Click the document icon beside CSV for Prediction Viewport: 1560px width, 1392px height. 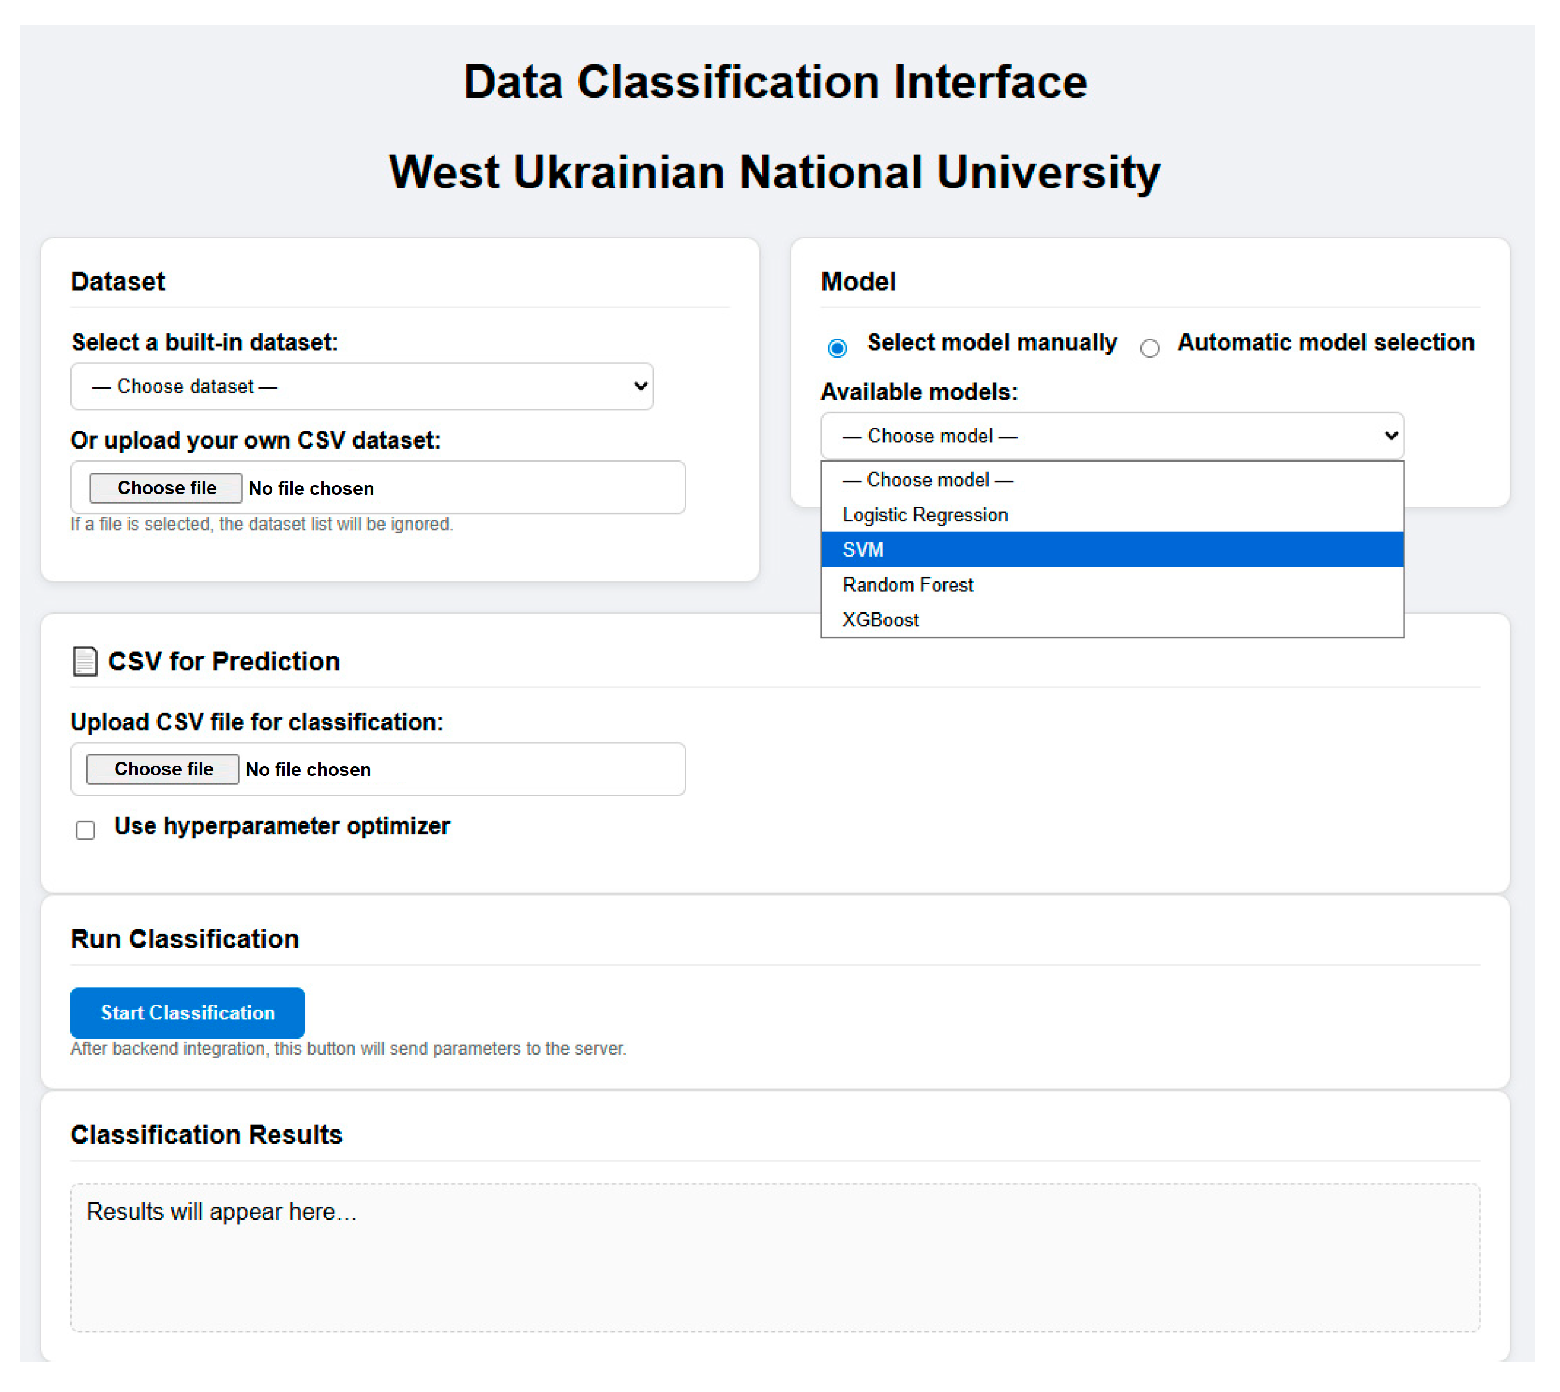[85, 662]
